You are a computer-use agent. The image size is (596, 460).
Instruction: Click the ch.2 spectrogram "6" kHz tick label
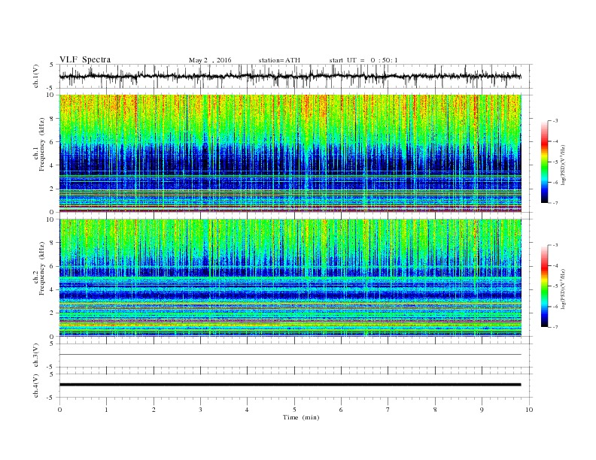click(x=52, y=266)
